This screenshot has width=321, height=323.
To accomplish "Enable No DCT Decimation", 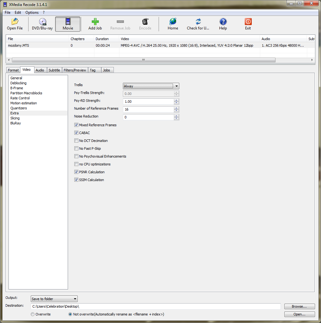I will point(76,141).
